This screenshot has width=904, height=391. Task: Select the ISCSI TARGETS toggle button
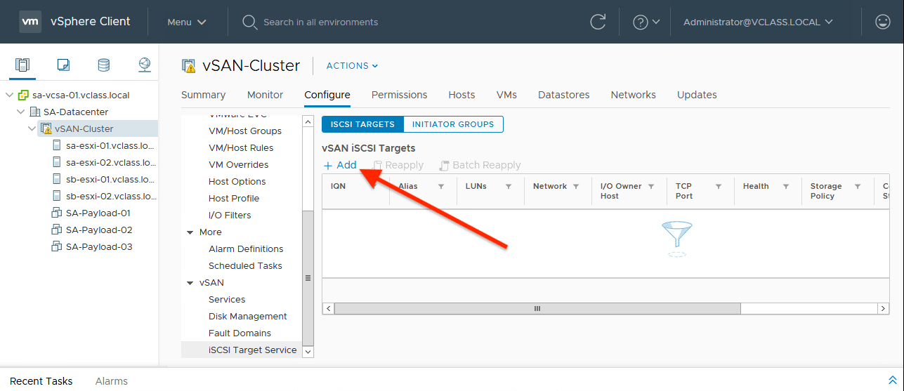click(362, 124)
